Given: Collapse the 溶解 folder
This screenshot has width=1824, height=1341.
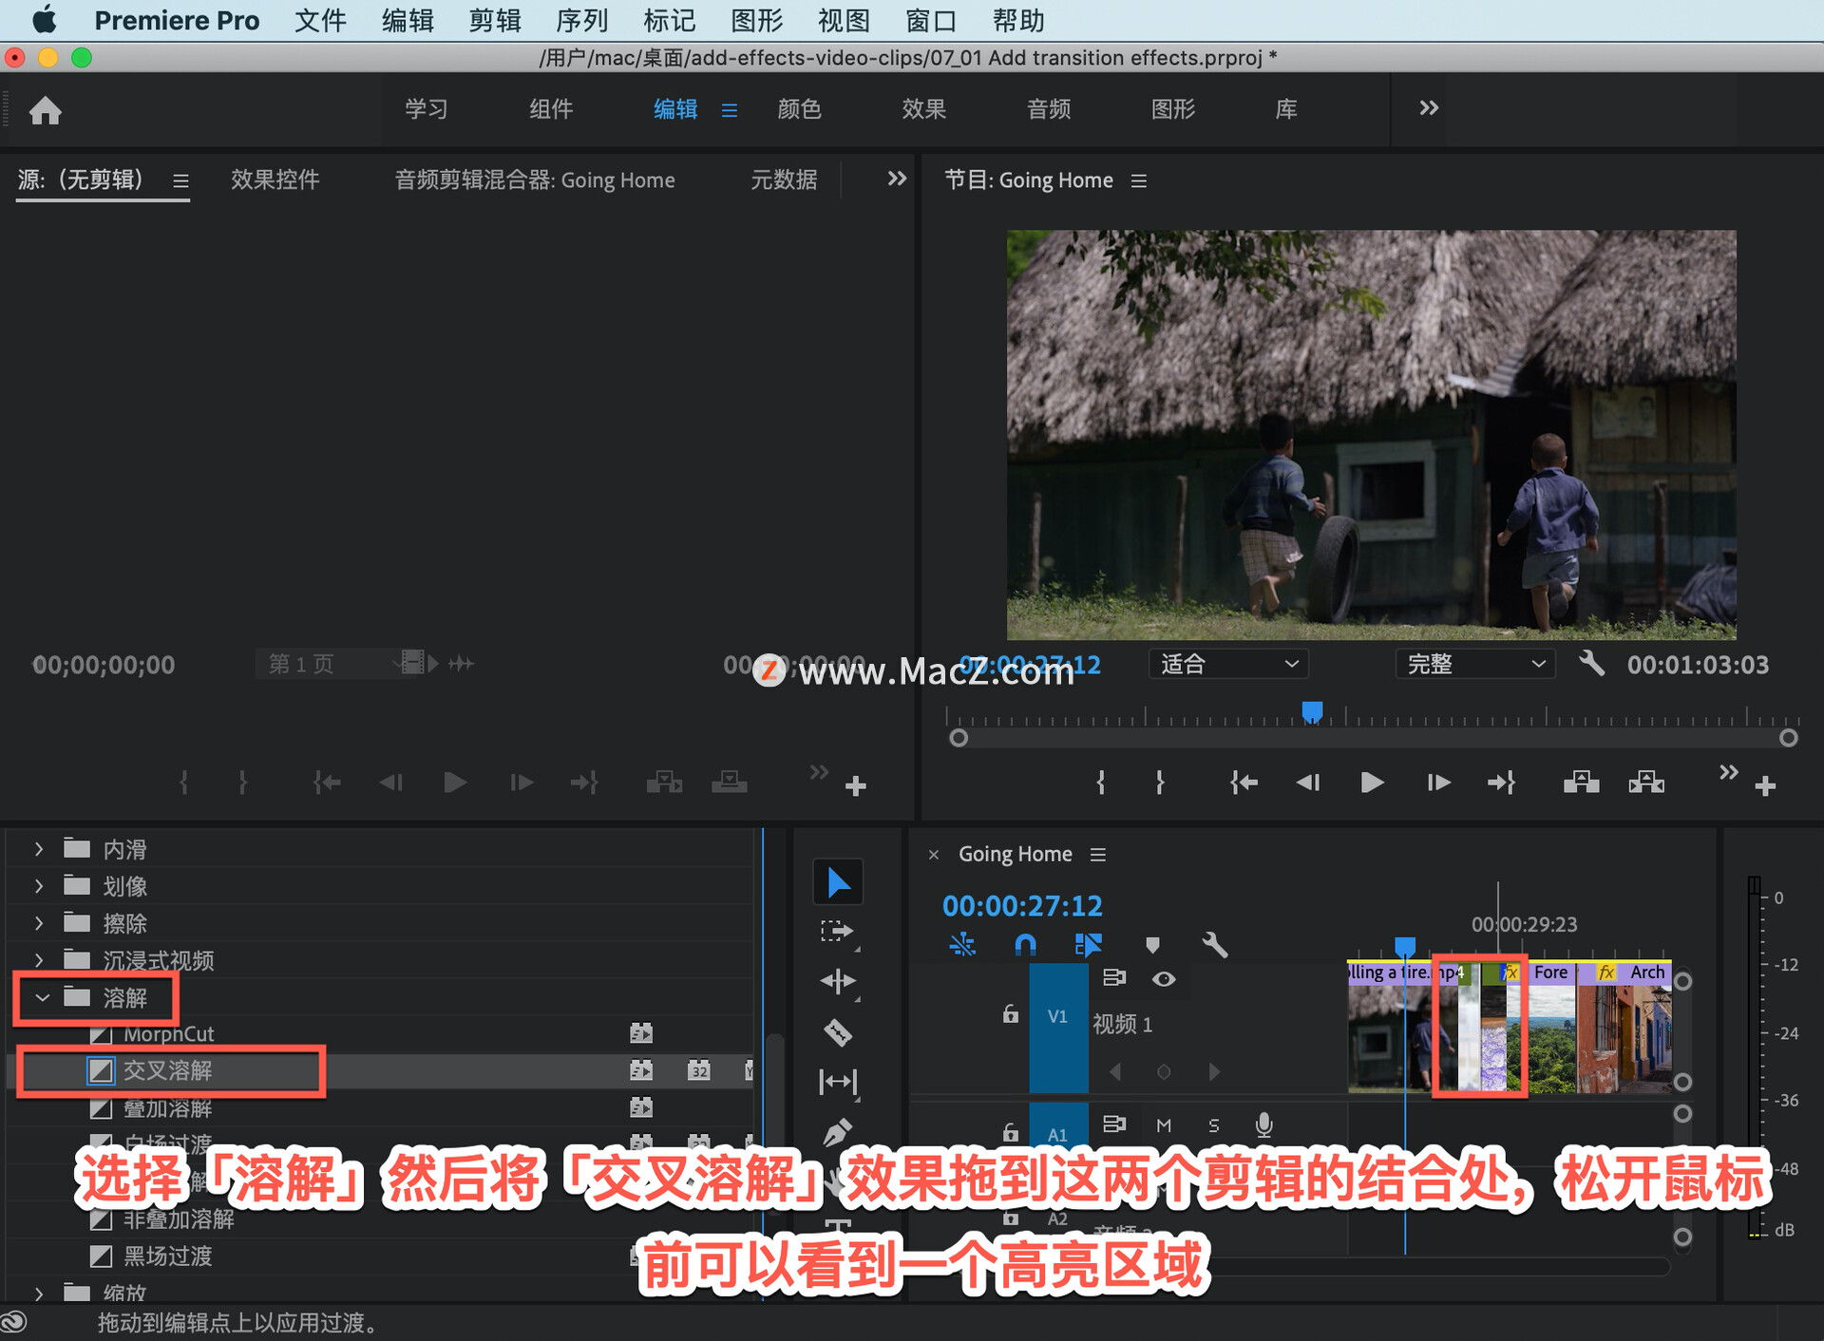Looking at the screenshot, I should [x=42, y=997].
